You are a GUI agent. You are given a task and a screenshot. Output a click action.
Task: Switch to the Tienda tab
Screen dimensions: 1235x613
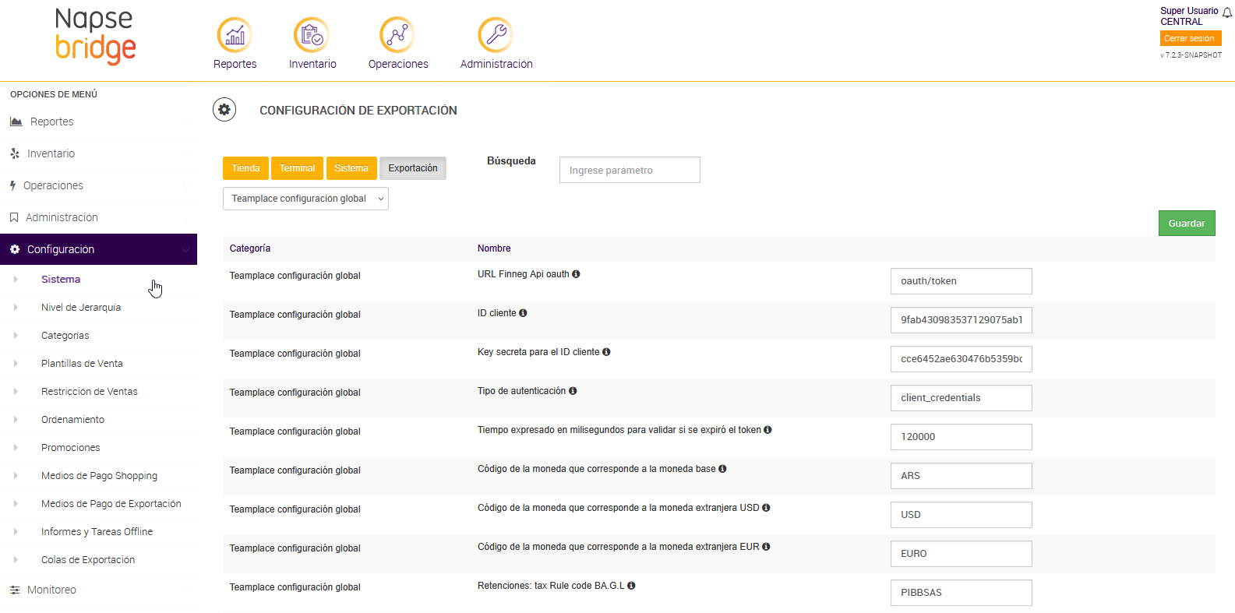coord(245,168)
